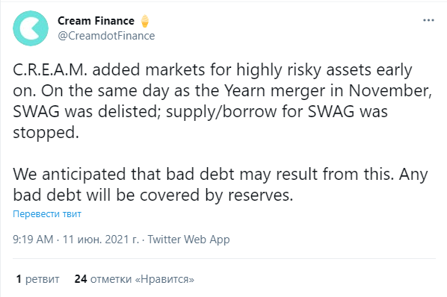447x297 pixels.
Task: Click the word C.R.E.A.M. starting the tweet
Action: [x=50, y=69]
